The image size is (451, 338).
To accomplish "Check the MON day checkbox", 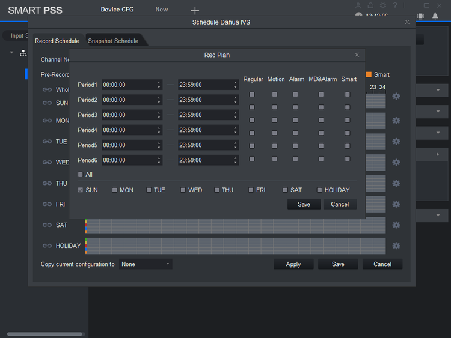I will point(114,190).
